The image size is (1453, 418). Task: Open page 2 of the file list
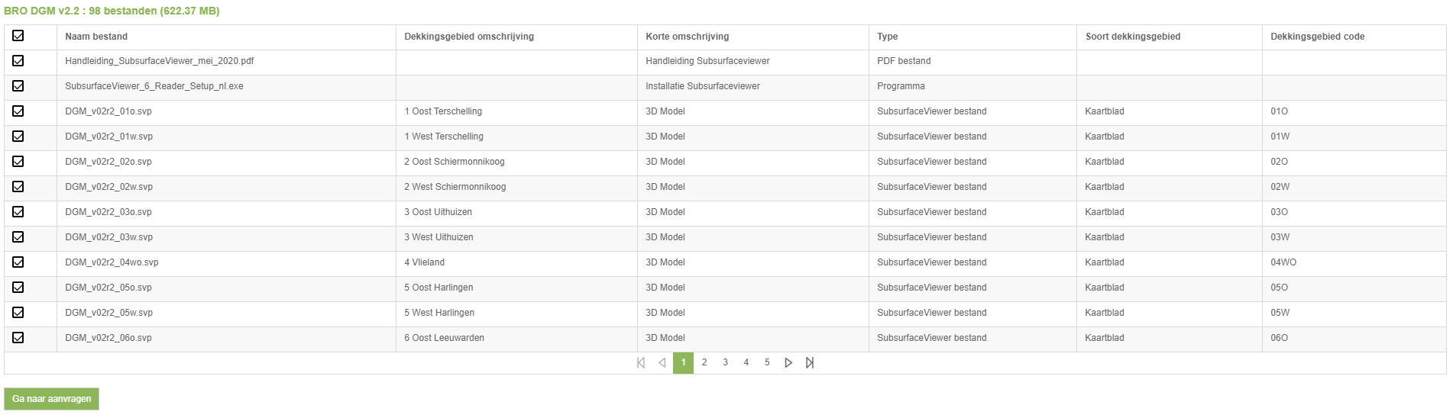(704, 363)
